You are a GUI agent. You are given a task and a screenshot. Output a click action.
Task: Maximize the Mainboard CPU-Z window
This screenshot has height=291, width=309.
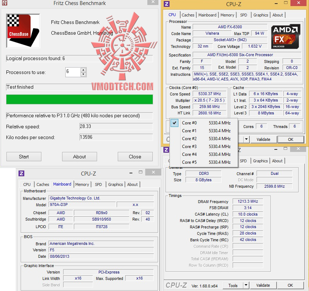(141, 172)
